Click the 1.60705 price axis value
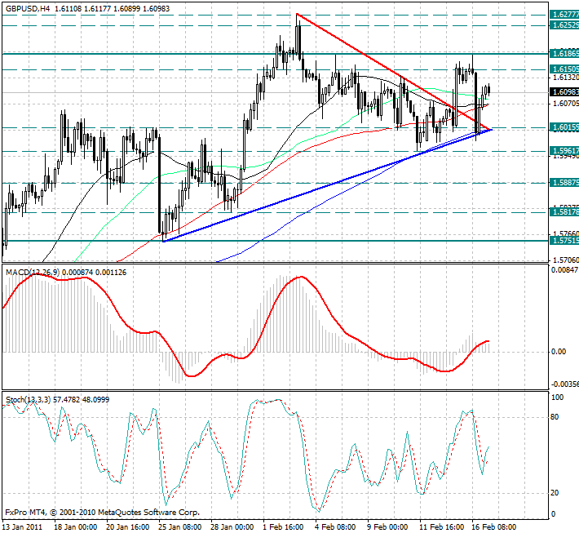Image resolution: width=579 pixels, height=533 pixels. tap(565, 103)
